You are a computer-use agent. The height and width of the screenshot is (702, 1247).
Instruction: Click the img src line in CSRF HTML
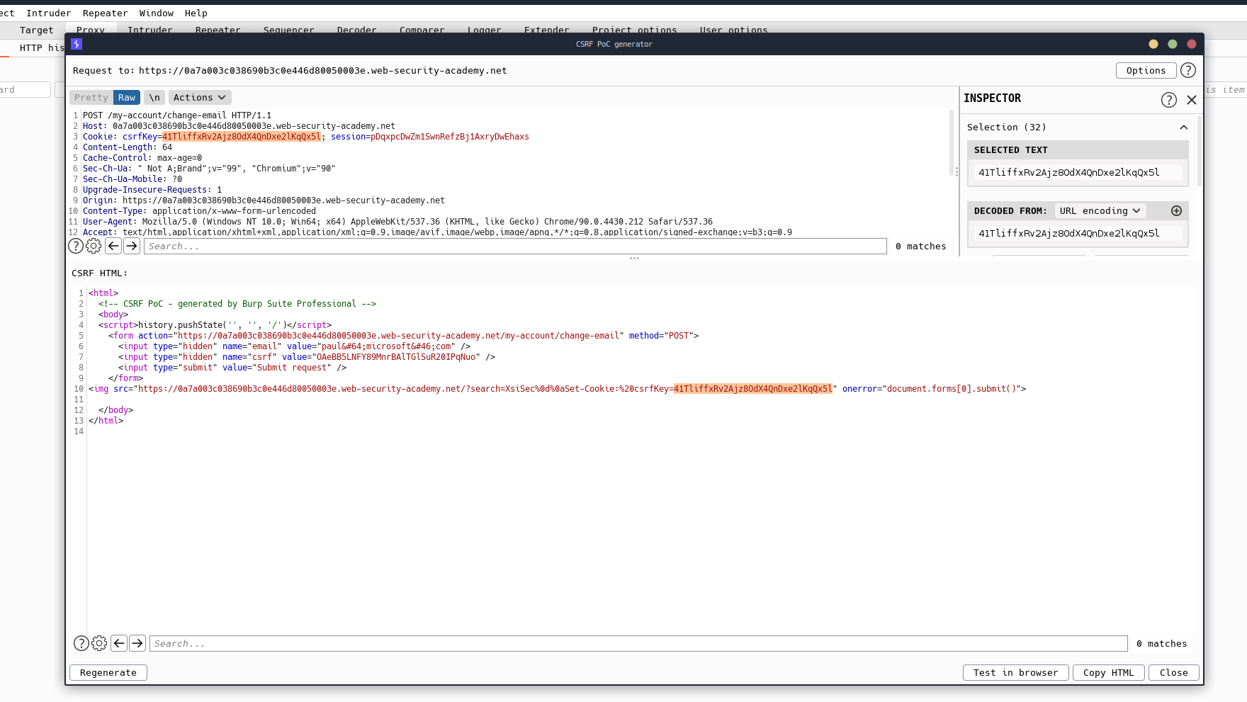pyautogui.click(x=557, y=389)
